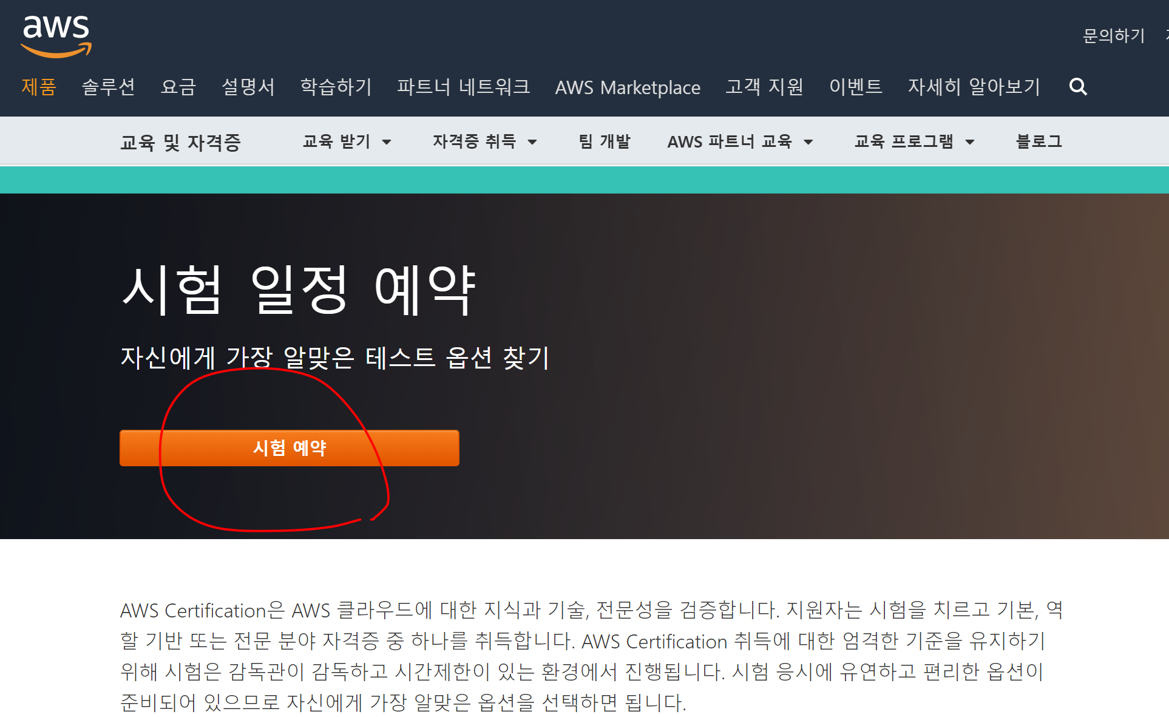
Task: Select the 팀 개발 tab
Action: 604,142
